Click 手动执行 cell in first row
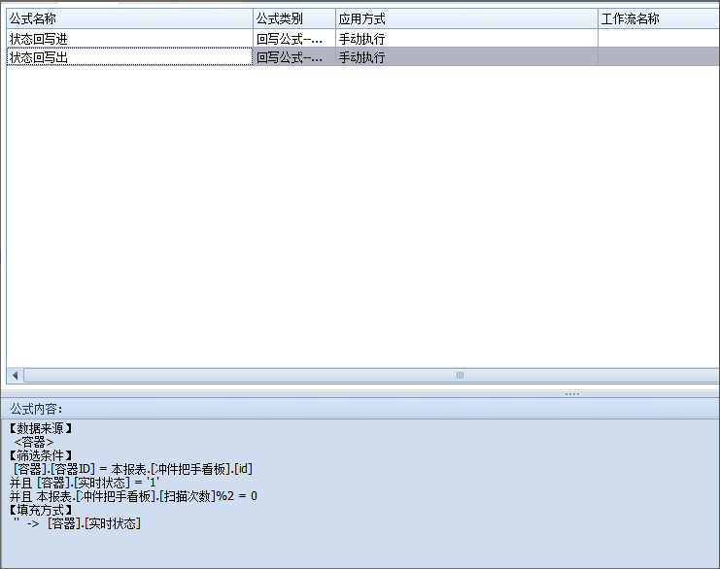Image resolution: width=720 pixels, height=569 pixels. click(466, 39)
